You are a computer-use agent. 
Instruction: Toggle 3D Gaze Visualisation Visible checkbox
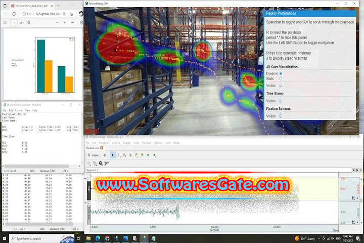tap(281, 86)
